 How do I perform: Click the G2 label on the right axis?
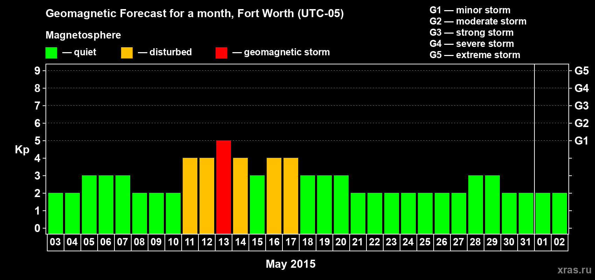click(581, 123)
